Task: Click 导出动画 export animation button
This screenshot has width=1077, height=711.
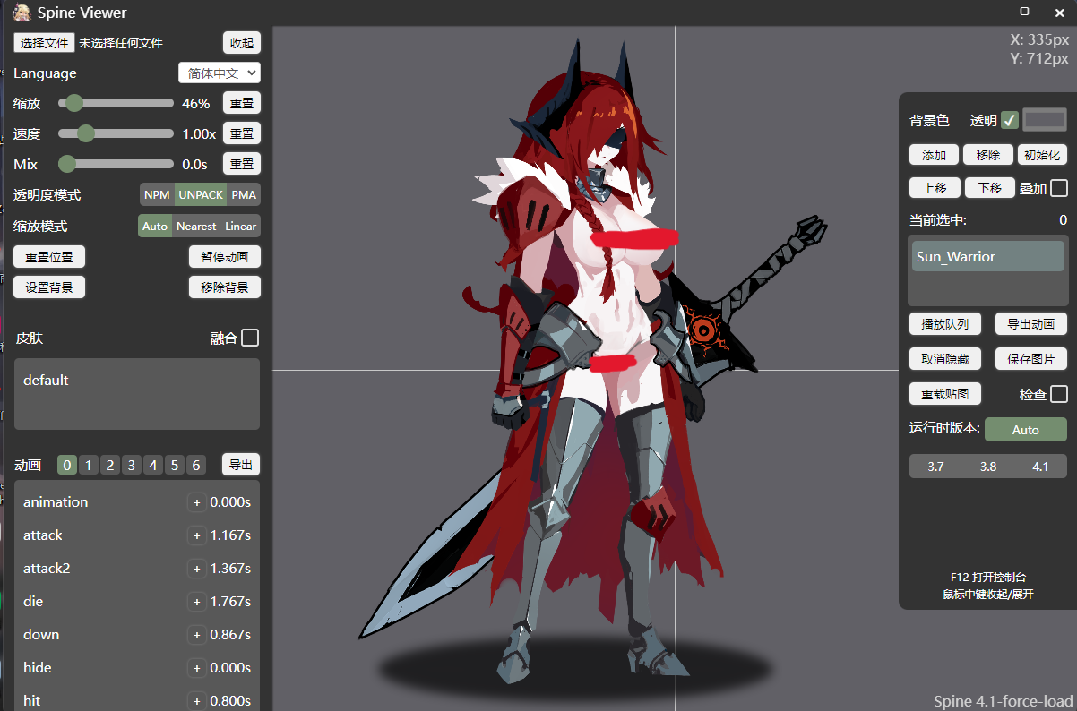Action: pyautogui.click(x=1031, y=324)
